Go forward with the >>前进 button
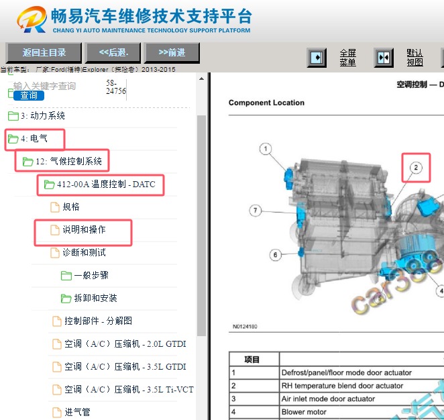This screenshot has width=444, height=420. click(x=172, y=53)
